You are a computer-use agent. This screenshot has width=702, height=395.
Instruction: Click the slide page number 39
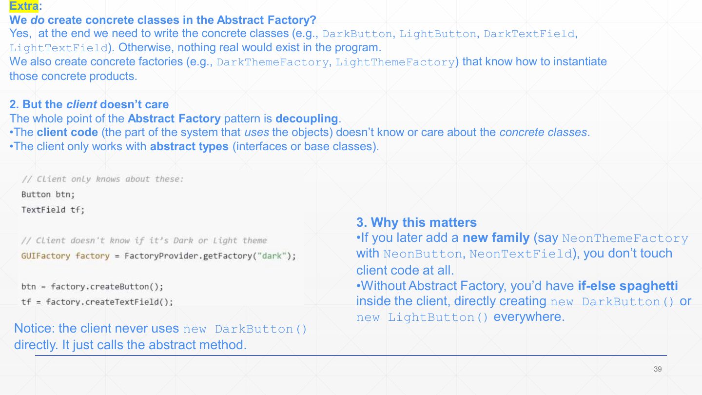pyautogui.click(x=658, y=369)
